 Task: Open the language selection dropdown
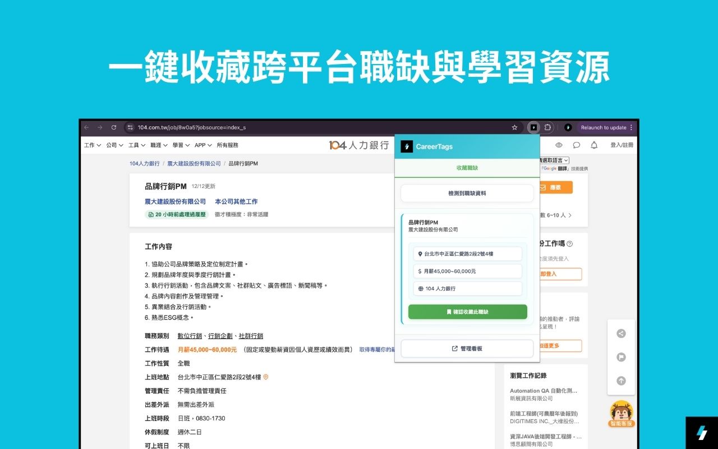click(554, 161)
